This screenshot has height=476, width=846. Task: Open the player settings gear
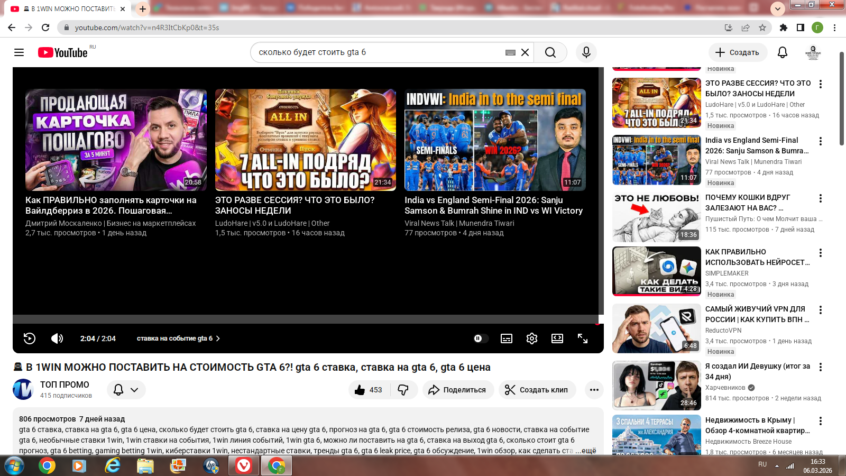pos(532,338)
